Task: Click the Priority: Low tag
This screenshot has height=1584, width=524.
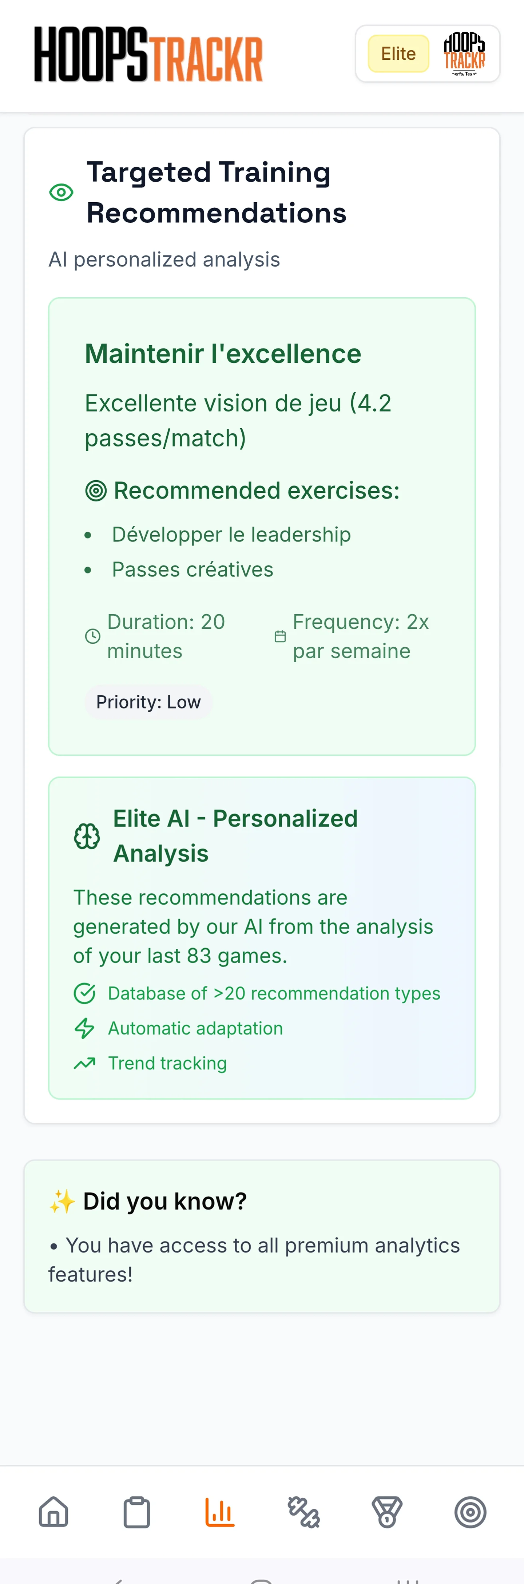Action: point(148,702)
